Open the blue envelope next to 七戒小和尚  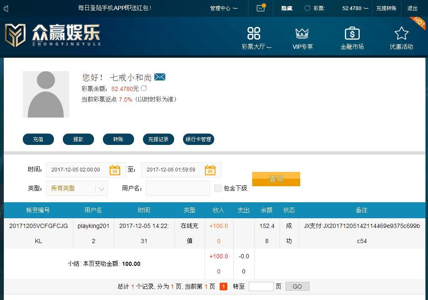(160, 77)
